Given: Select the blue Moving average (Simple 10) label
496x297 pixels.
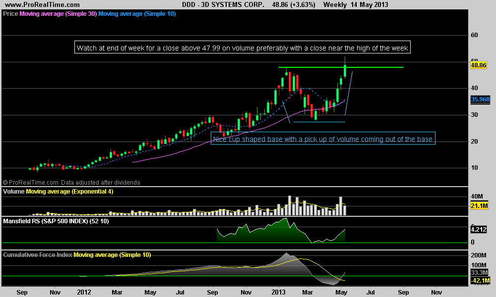Looking at the screenshot, I should tap(137, 14).
